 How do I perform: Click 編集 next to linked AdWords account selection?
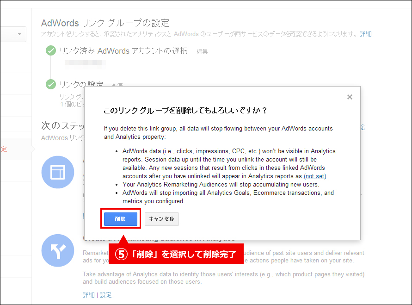[203, 51]
